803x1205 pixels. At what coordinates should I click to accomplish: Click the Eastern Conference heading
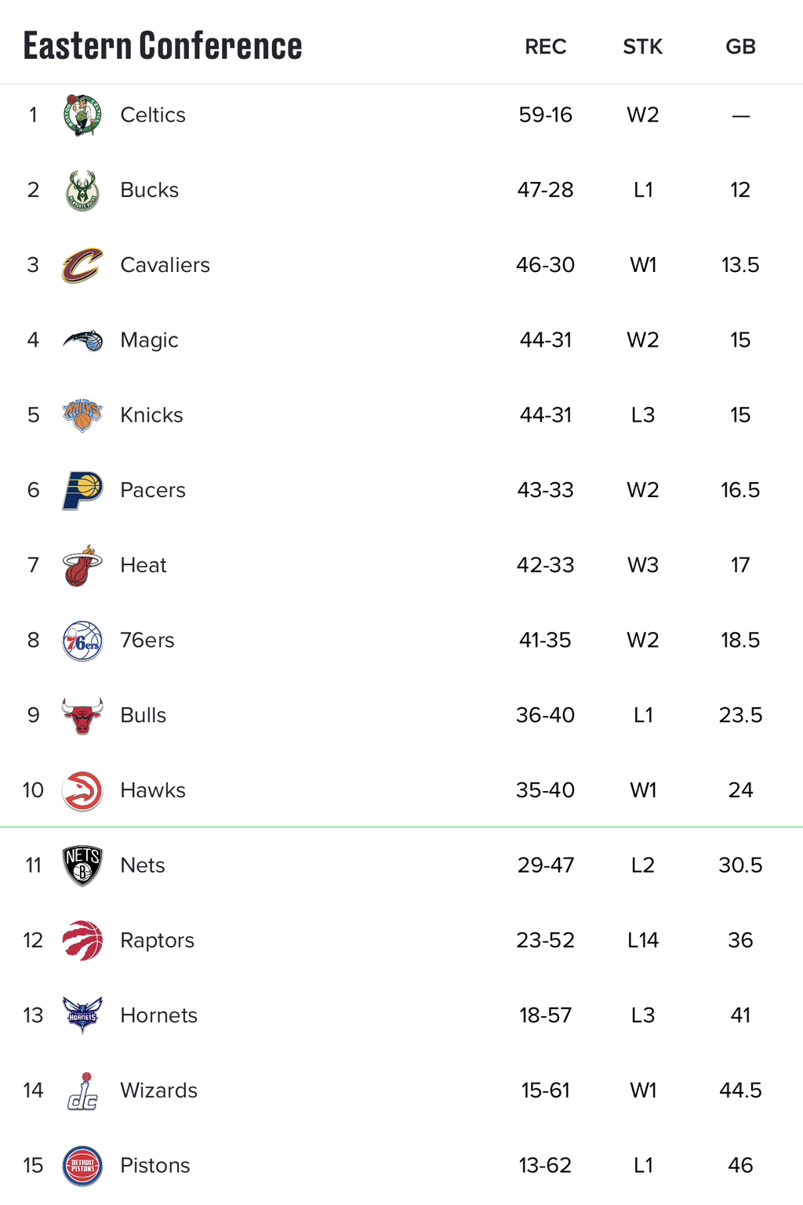tap(162, 45)
